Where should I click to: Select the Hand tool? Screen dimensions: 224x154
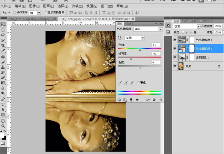coord(3,121)
